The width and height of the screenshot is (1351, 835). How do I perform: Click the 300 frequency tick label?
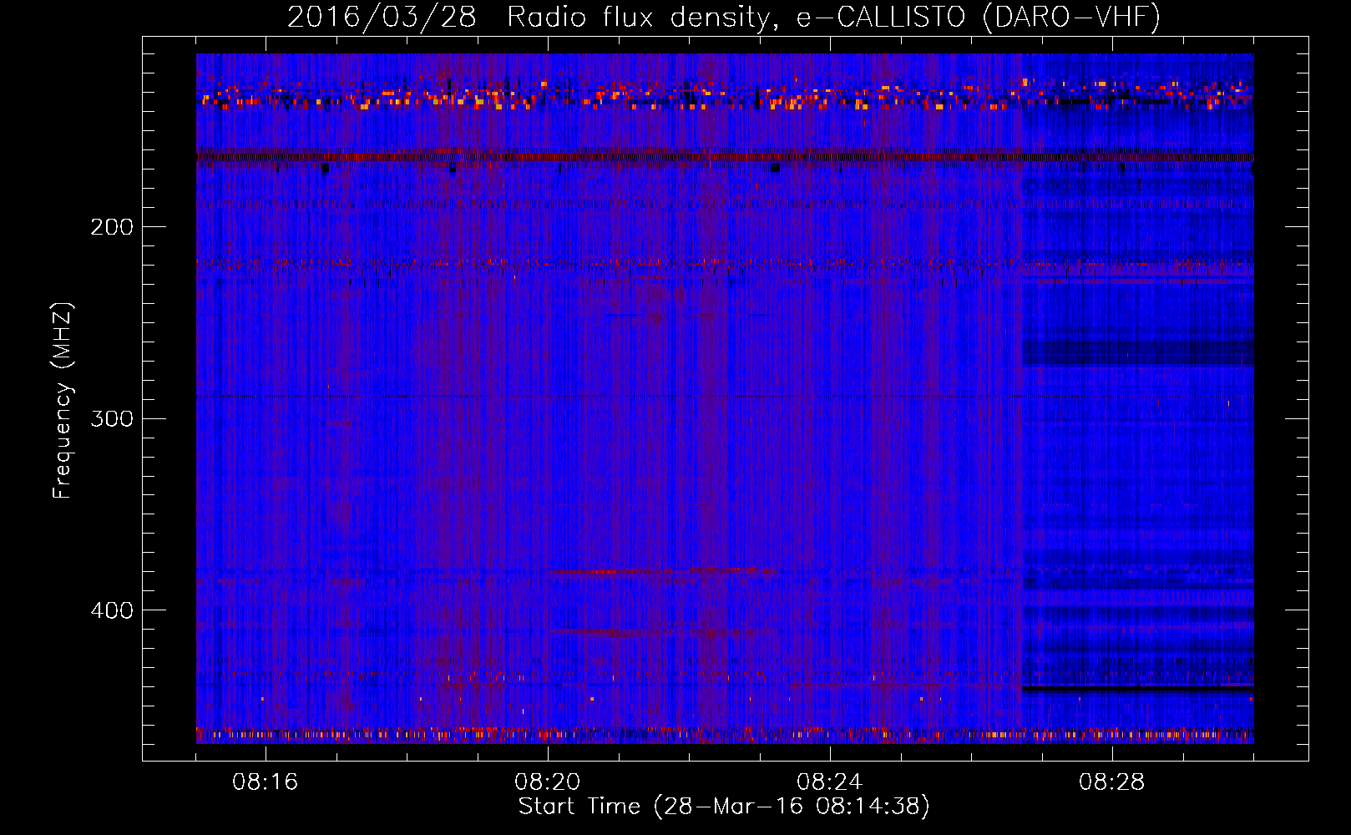pyautogui.click(x=112, y=418)
